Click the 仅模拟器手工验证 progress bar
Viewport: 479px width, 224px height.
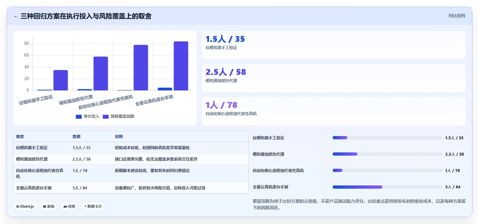(x=387, y=138)
